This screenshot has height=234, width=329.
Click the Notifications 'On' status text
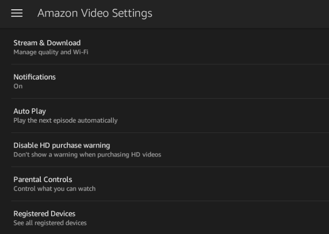tap(18, 86)
